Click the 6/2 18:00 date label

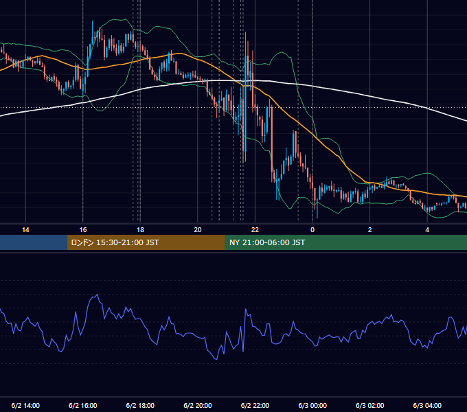(140, 405)
